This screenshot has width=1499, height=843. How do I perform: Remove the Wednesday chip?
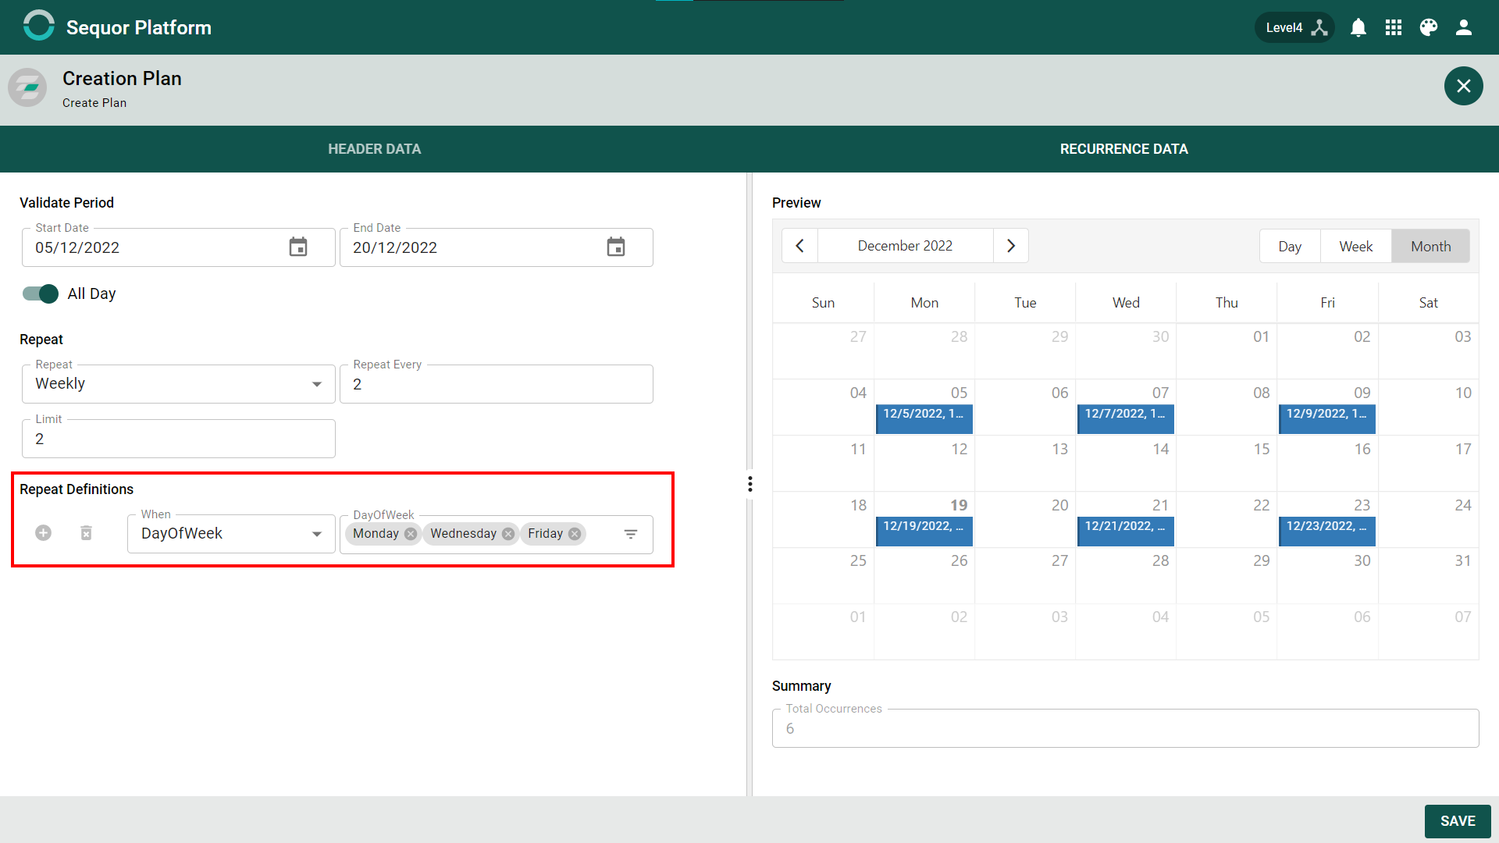tap(508, 534)
